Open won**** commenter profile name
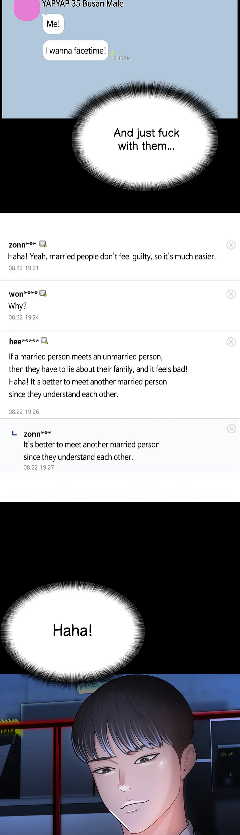 [x=23, y=294]
